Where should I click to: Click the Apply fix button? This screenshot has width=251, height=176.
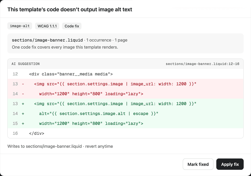point(230,164)
